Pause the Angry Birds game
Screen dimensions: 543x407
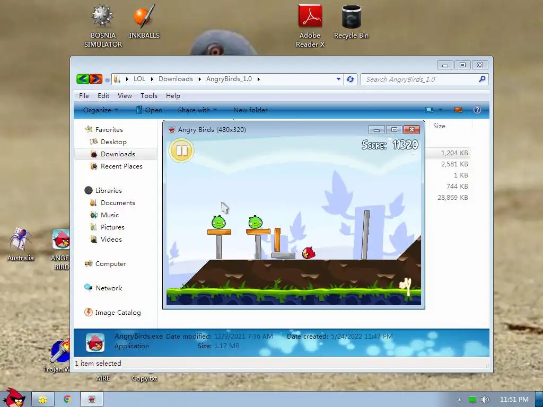(x=181, y=151)
